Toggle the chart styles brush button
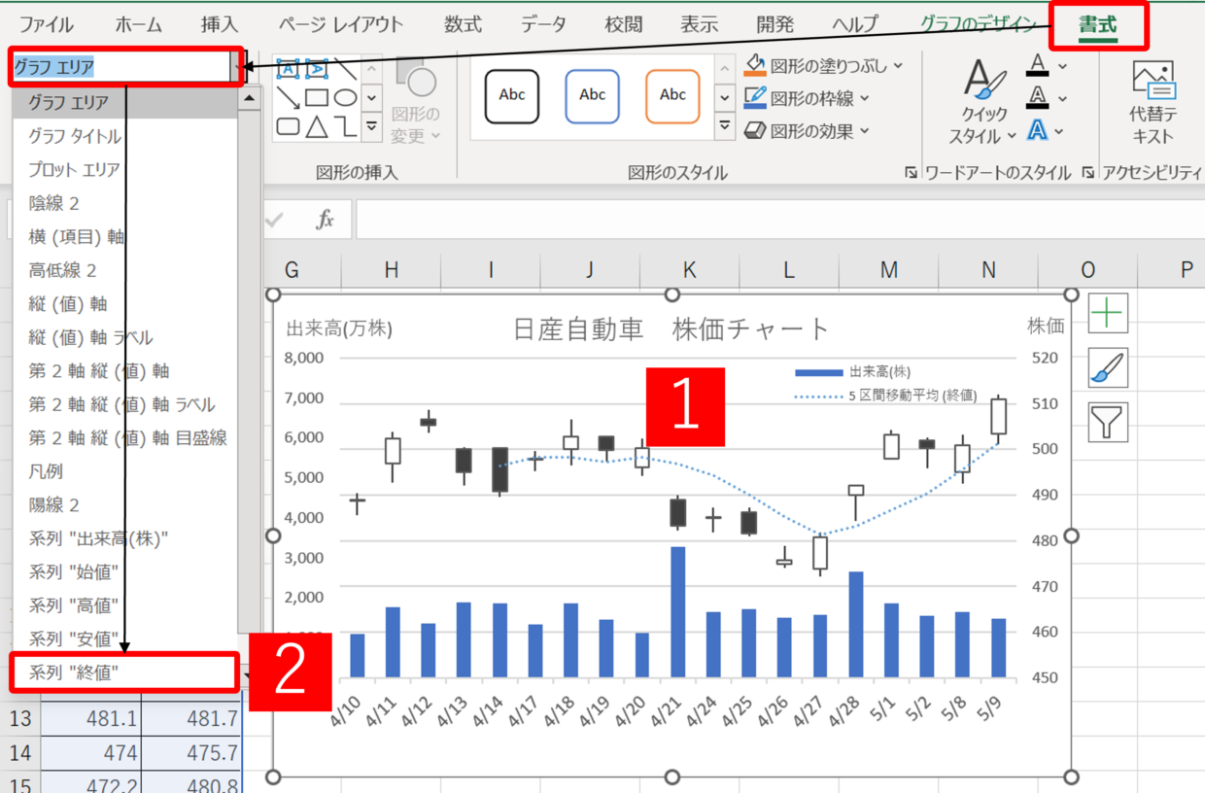Image resolution: width=1205 pixels, height=793 pixels. click(x=1108, y=367)
